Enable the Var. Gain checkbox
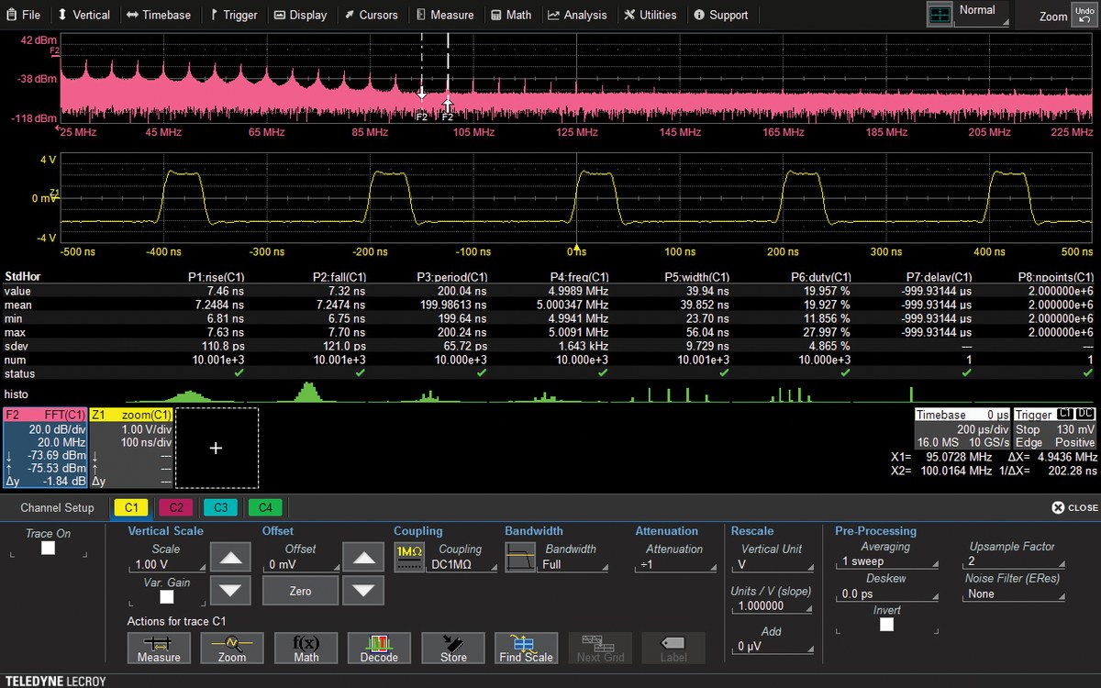The image size is (1101, 688). click(x=166, y=597)
